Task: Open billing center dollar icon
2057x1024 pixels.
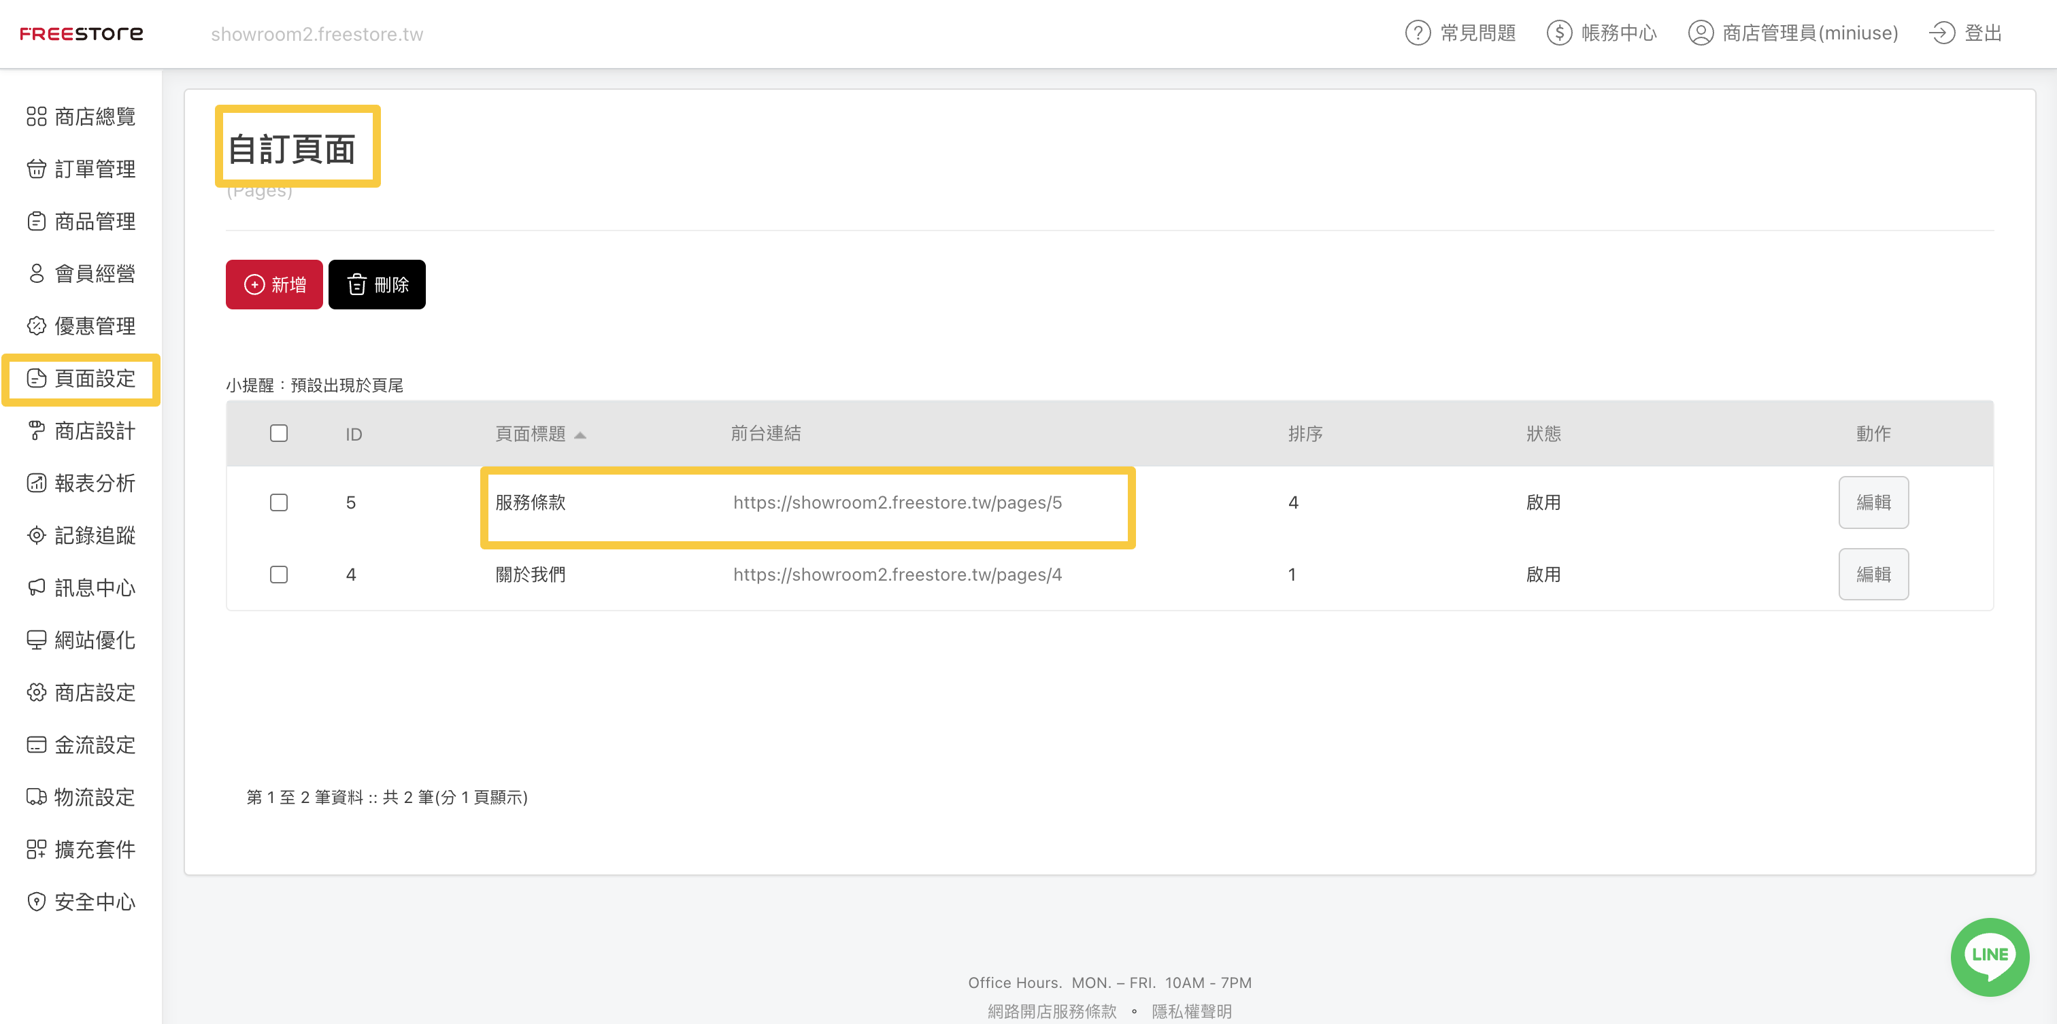Action: [1558, 33]
